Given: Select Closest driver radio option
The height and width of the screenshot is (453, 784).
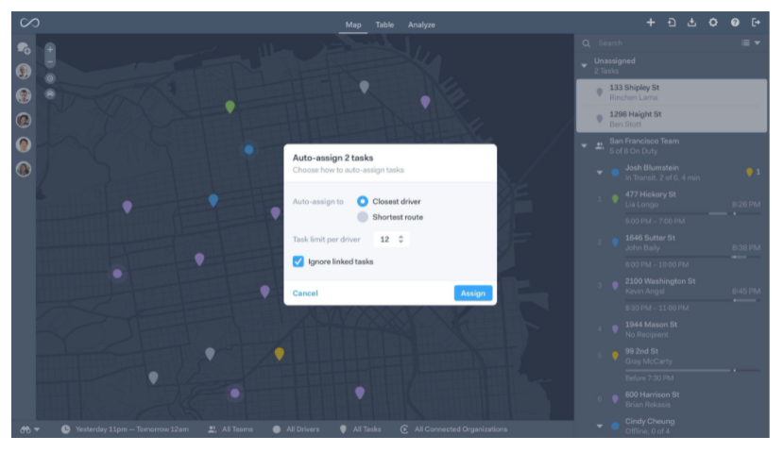Looking at the screenshot, I should tap(363, 201).
